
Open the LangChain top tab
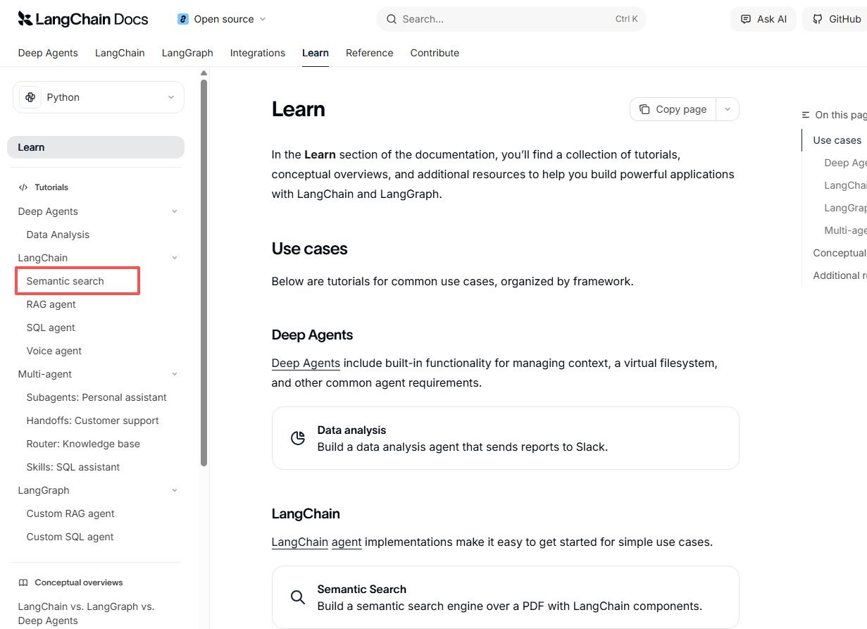120,53
